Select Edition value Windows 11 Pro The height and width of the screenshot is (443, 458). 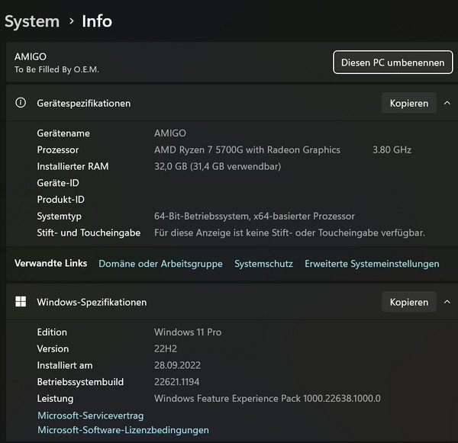188,332
